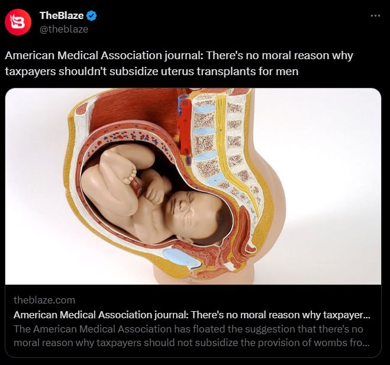Screen dimensions: 390x365
Task: Click the white 'B' logo inside avatar
Action: coord(18,22)
